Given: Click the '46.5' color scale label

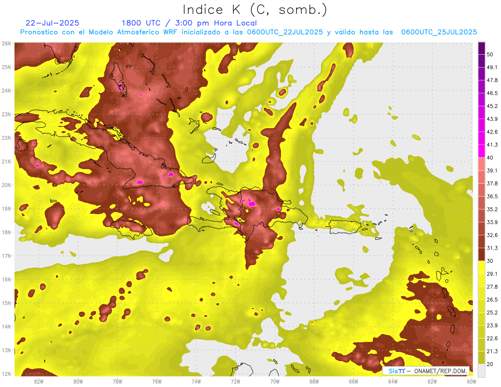Looking at the screenshot, I should coord(492,93).
